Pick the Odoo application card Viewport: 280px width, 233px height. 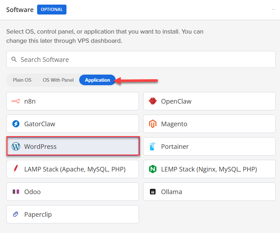(x=73, y=192)
